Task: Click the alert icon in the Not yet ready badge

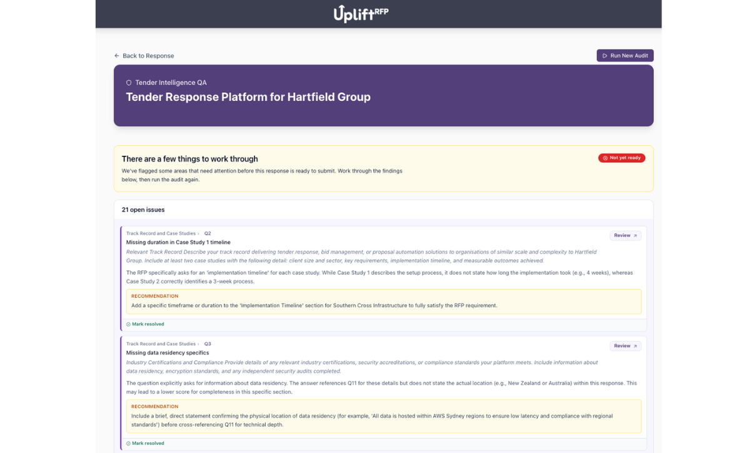Action: point(605,158)
